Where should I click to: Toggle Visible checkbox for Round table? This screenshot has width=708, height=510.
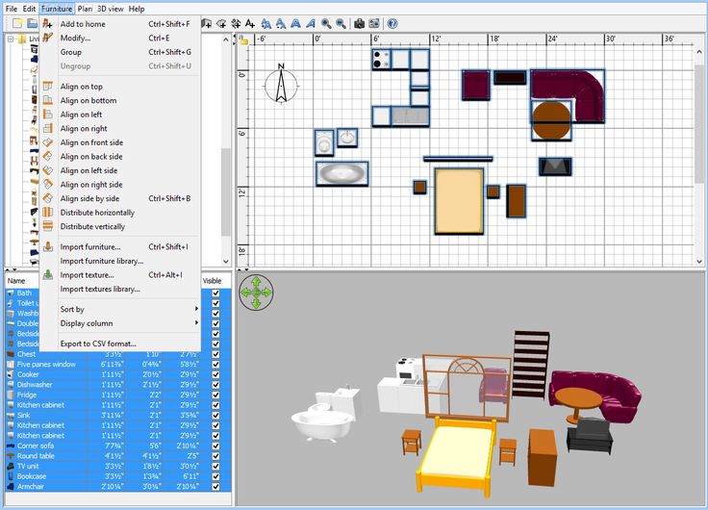point(215,455)
